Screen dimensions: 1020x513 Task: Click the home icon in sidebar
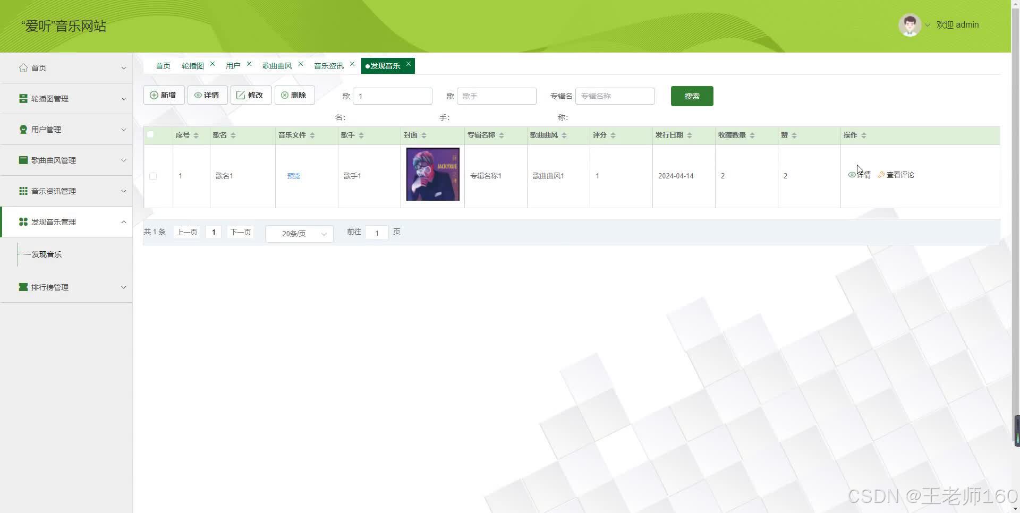(x=23, y=68)
